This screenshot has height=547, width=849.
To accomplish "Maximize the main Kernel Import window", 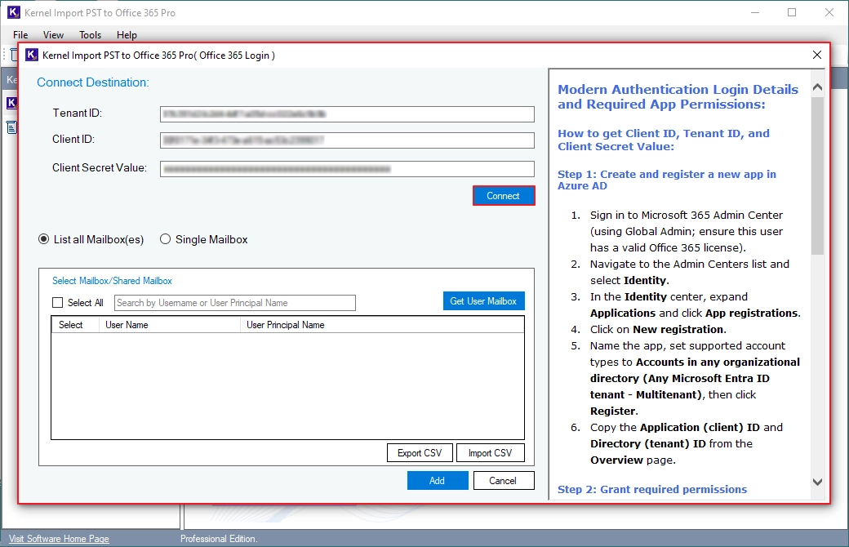I will click(792, 12).
